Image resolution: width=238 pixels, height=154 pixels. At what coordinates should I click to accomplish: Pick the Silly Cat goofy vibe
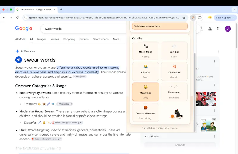tap(145, 71)
